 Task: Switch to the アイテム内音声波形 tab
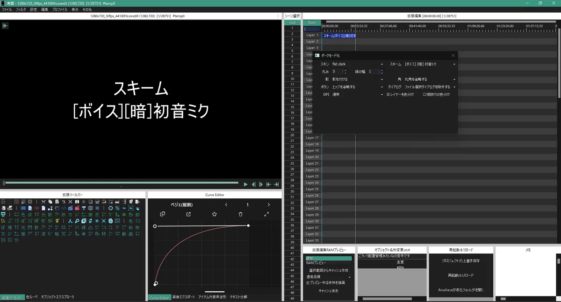[212, 297]
